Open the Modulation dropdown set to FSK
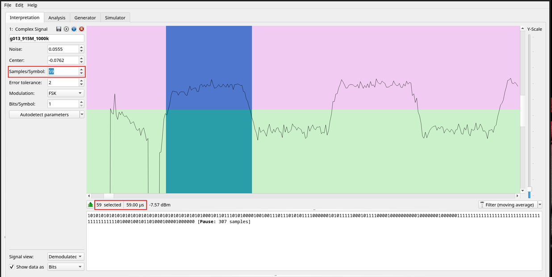 65,93
